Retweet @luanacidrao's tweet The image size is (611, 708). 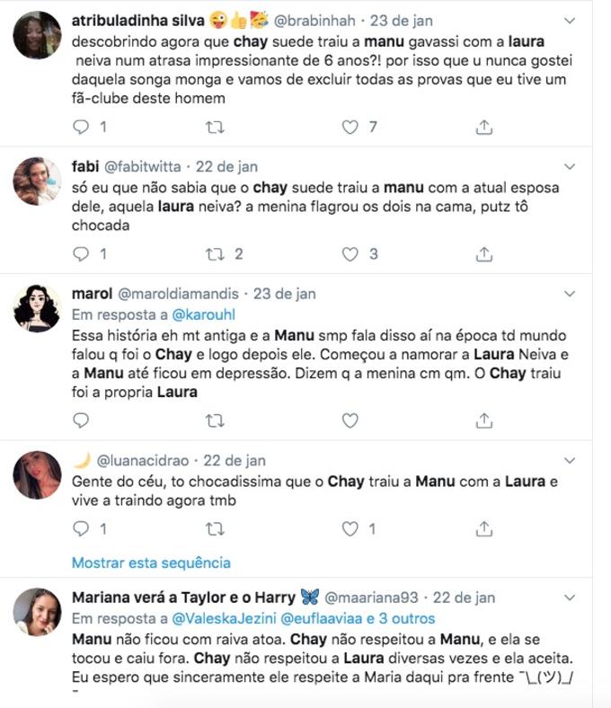click(x=215, y=529)
